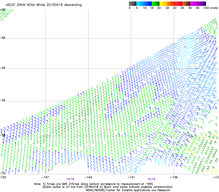The height and width of the screenshot is (192, 219).
Task: Click the '10' label under the color bar
Action: 145,8
